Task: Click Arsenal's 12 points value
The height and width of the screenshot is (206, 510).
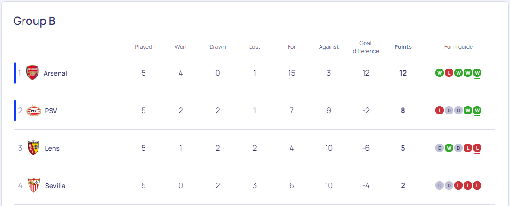Action: click(x=403, y=73)
